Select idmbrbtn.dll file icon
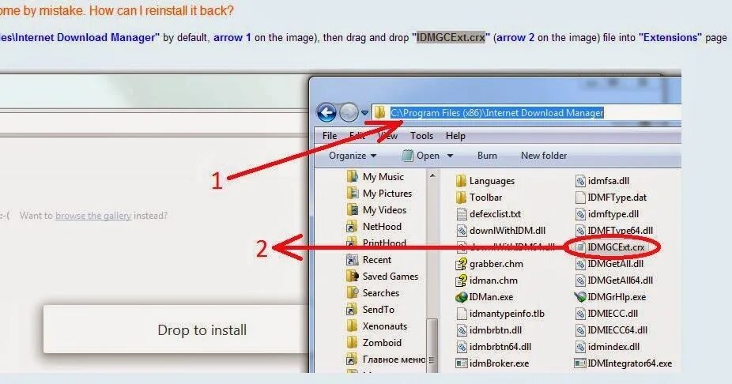 click(x=462, y=330)
